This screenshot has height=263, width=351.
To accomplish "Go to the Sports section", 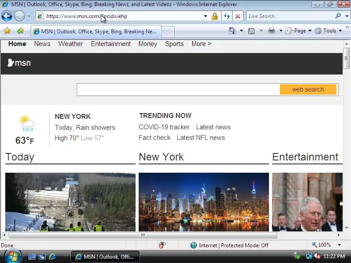I will pyautogui.click(x=174, y=44).
